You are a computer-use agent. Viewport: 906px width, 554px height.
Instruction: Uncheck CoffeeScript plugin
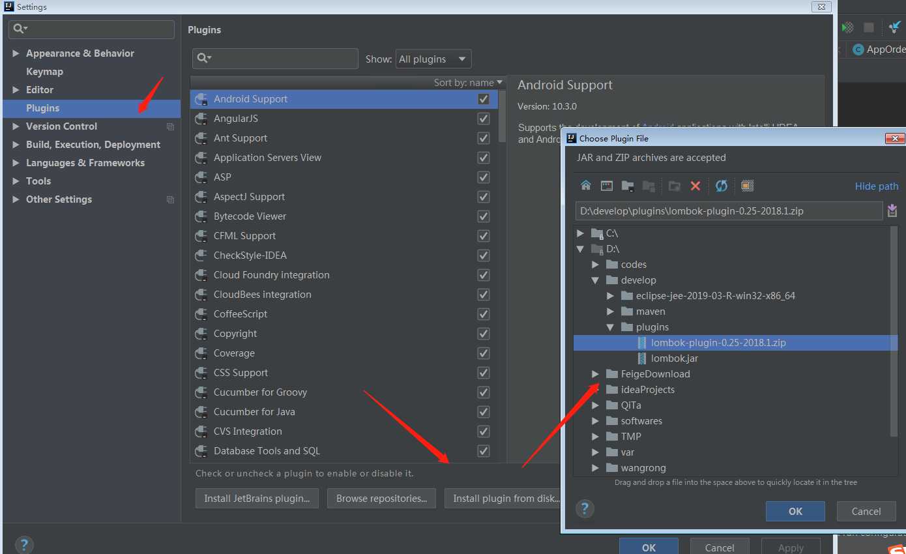(x=484, y=314)
